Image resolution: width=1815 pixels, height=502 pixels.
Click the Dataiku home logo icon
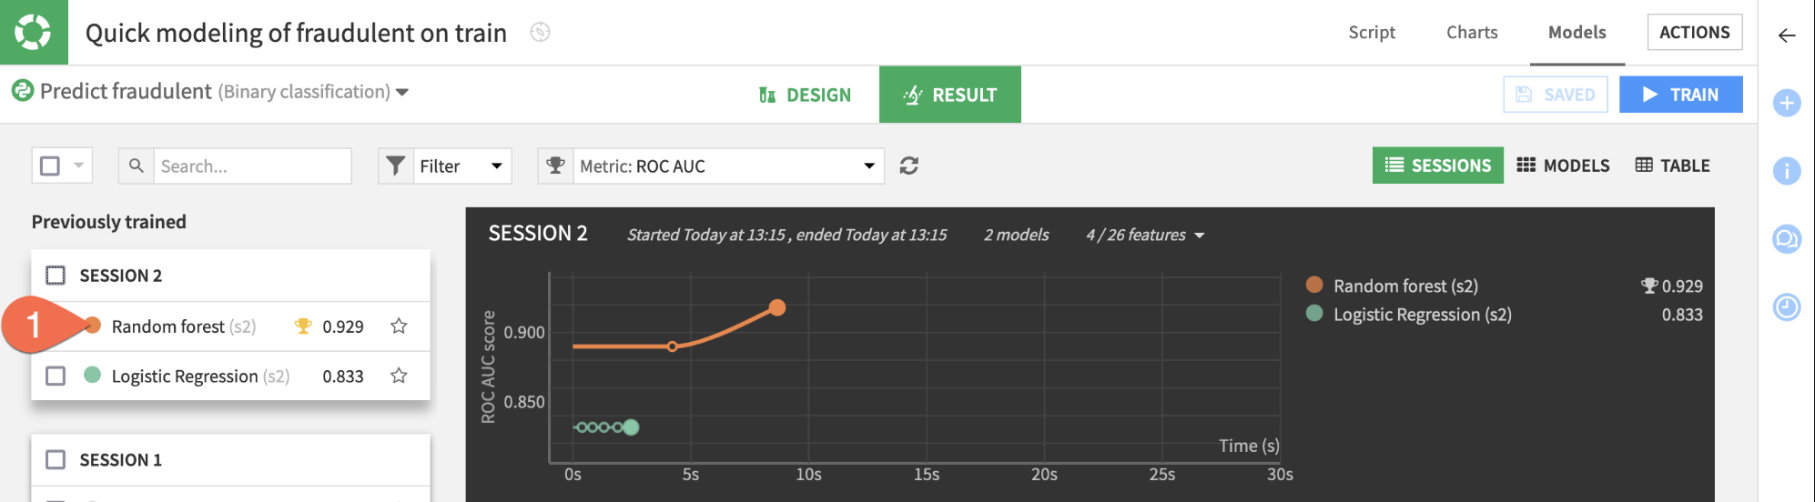tap(33, 32)
